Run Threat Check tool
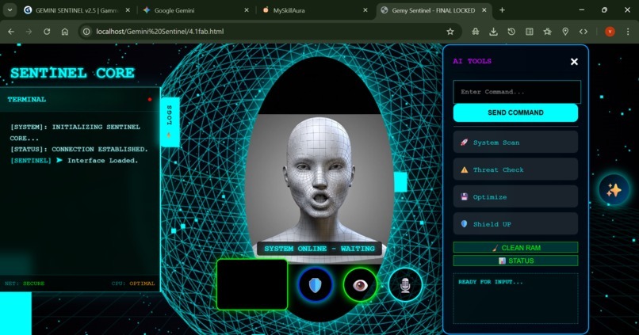This screenshot has height=335, width=639. [x=515, y=169]
